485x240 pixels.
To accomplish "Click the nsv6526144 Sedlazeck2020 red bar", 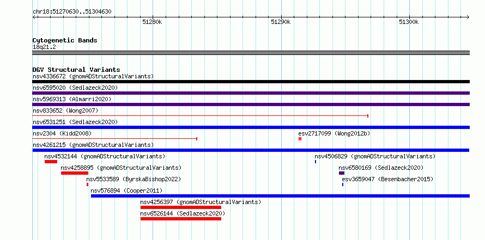I will tap(181, 219).
